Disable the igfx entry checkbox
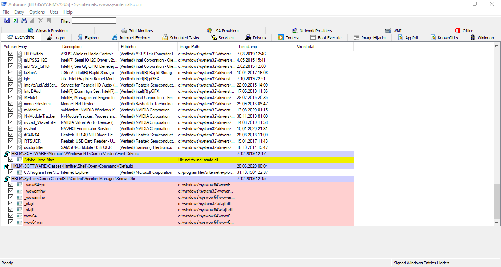The height and width of the screenshot is (267, 501). click(11, 79)
